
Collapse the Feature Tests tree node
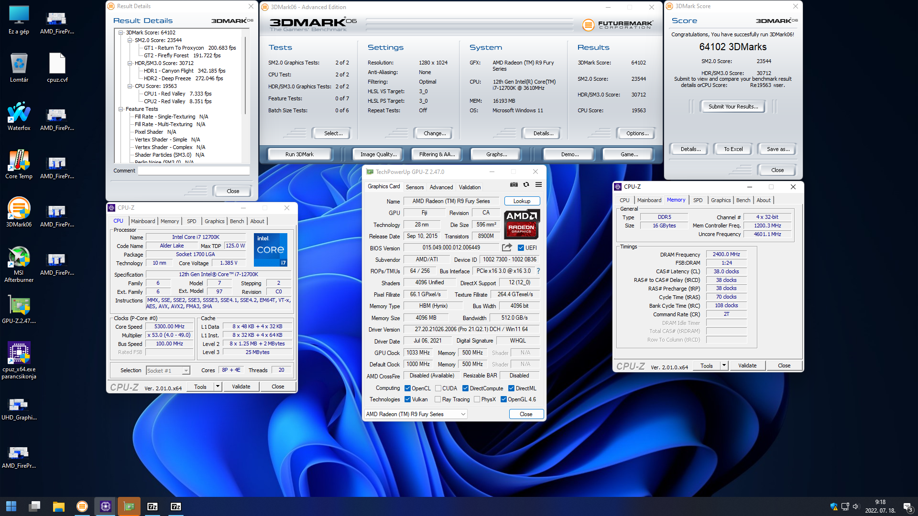pos(121,109)
